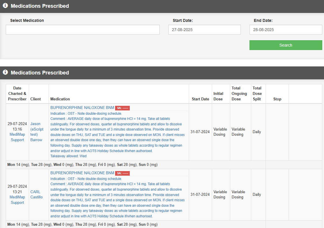Click the Client column header
The image size is (324, 228).
point(36,99)
